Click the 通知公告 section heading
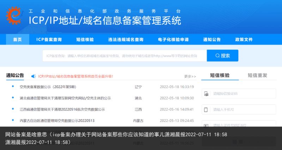The height and width of the screenshot is (150, 282). point(15,76)
